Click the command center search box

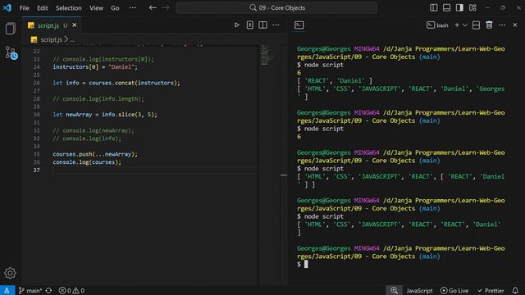277,7
